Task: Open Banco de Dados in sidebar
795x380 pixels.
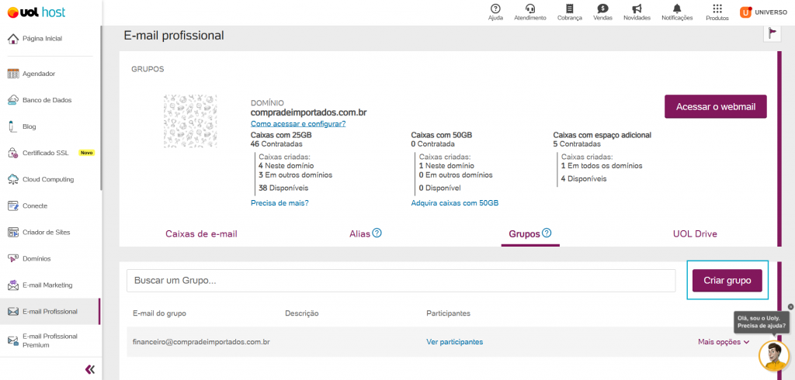Action: (x=47, y=100)
